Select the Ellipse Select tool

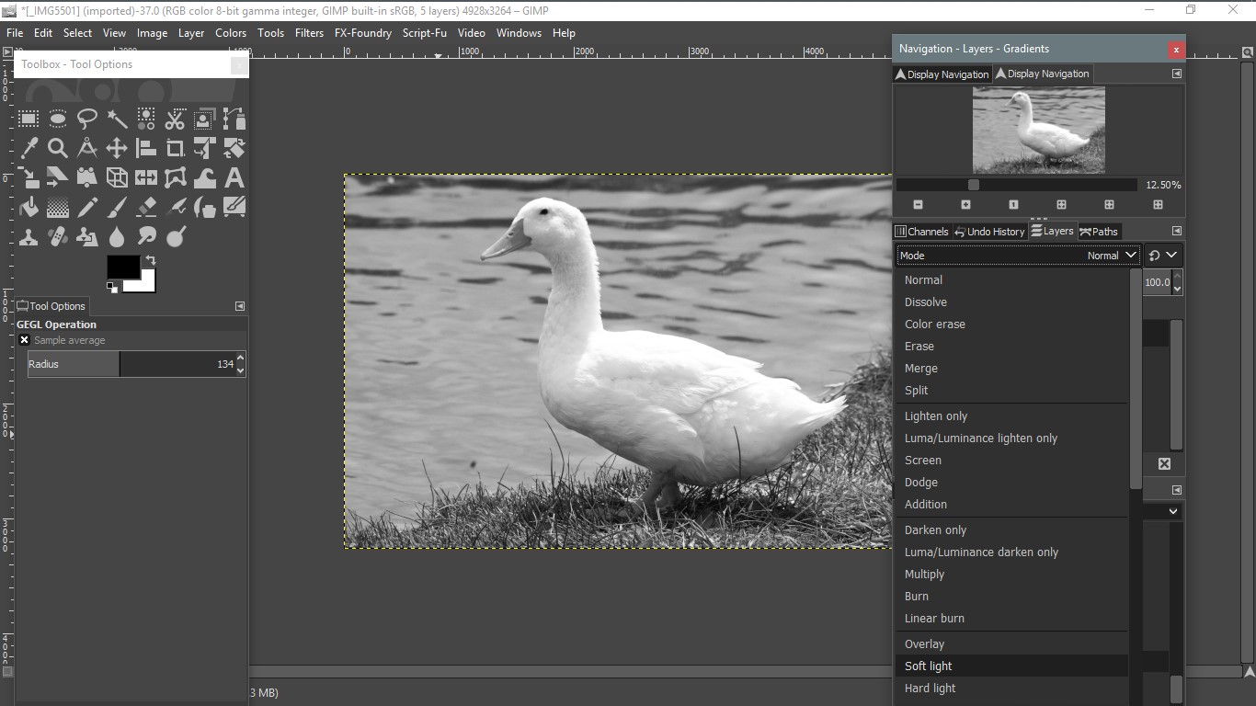[x=58, y=119]
